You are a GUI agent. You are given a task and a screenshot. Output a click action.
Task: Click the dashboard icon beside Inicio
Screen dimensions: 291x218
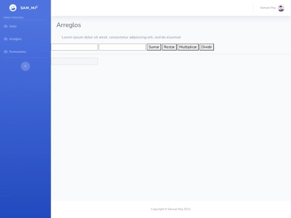pos(5,26)
